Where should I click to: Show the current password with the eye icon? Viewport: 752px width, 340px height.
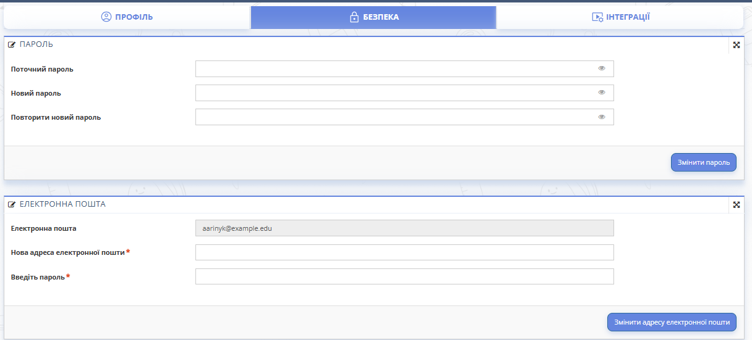(602, 68)
